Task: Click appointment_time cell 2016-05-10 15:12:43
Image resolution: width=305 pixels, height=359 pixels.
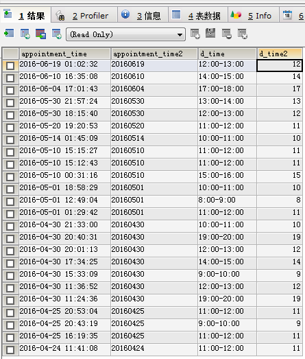Action: pyautogui.click(x=64, y=165)
